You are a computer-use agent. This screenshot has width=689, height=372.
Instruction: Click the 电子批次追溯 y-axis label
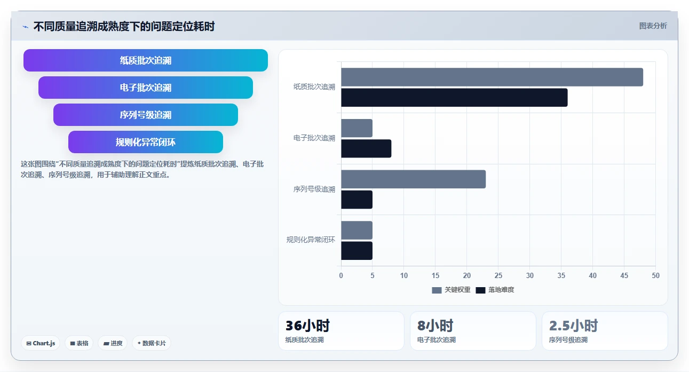314,138
